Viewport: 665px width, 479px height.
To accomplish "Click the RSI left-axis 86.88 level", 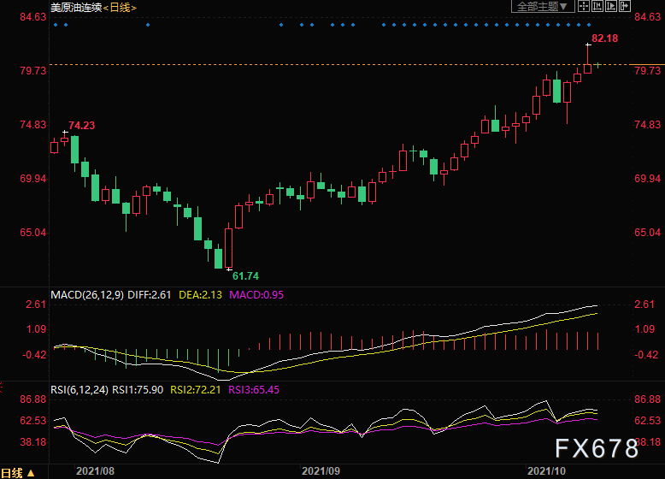I will tap(33, 399).
